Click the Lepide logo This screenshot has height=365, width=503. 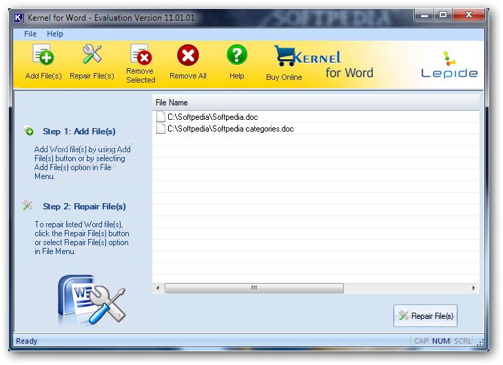449,65
